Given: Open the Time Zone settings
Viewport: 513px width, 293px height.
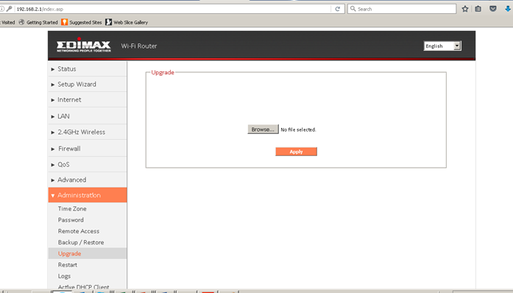Looking at the screenshot, I should tap(72, 208).
